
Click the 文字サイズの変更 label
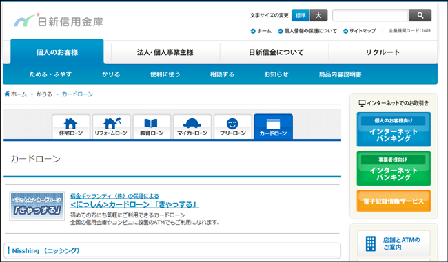[269, 15]
